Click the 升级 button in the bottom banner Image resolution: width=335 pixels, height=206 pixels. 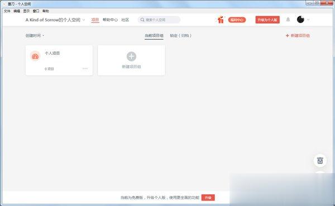click(208, 198)
